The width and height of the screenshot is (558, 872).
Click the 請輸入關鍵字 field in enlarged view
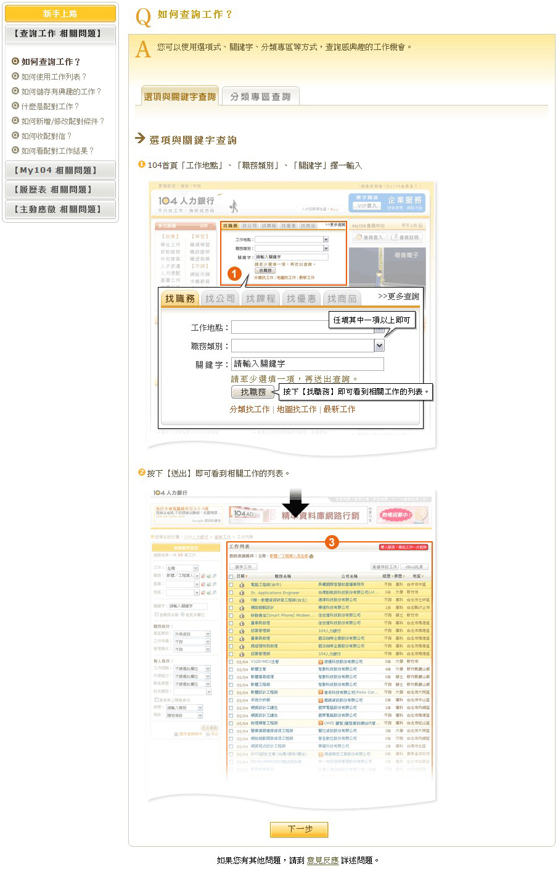[307, 364]
